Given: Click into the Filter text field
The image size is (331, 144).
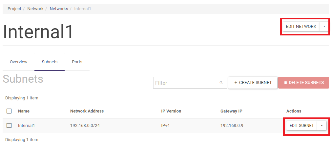Looking at the screenshot, I should click(x=185, y=83).
